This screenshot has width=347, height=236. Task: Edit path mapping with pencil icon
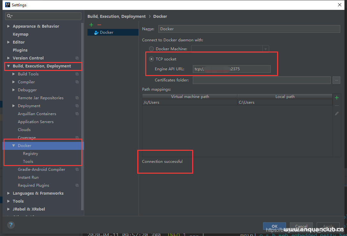coord(337,114)
